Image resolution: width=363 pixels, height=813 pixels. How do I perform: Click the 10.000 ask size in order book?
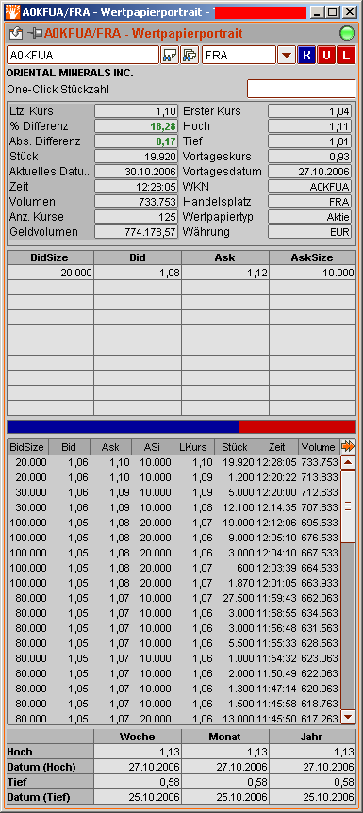click(x=313, y=273)
